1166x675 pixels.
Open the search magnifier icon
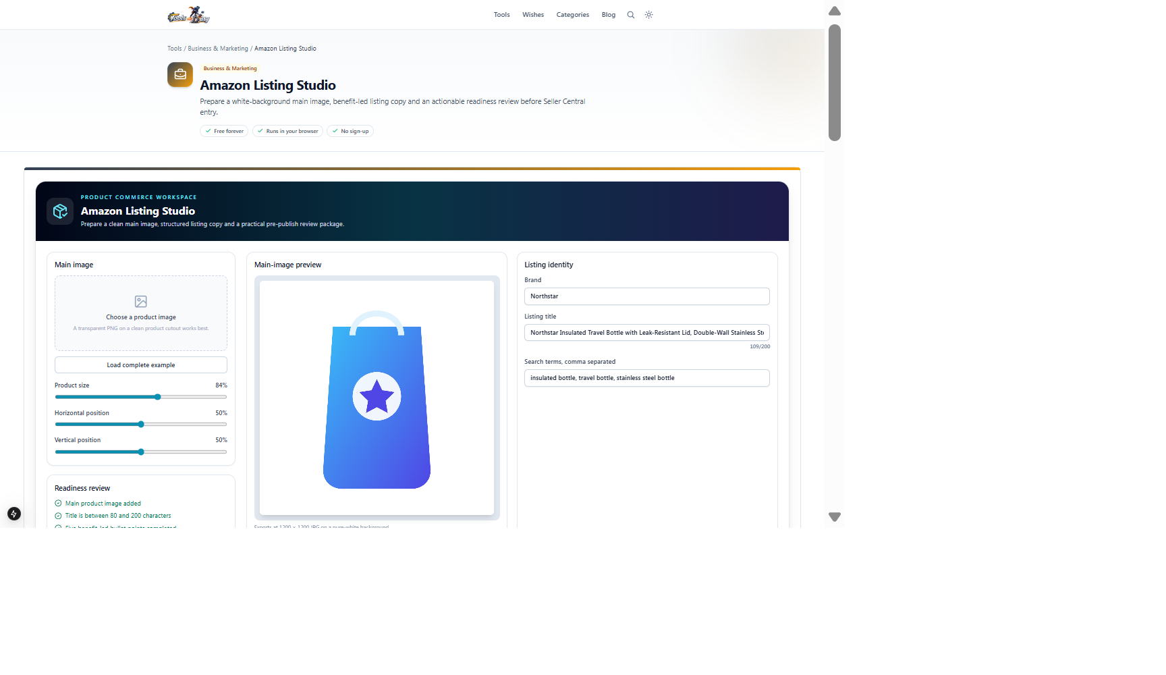[x=631, y=15]
